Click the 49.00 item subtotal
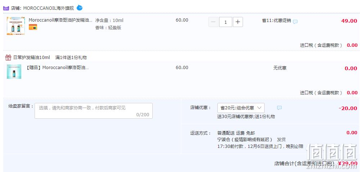The width and height of the screenshot is (360, 172). [x=349, y=21]
